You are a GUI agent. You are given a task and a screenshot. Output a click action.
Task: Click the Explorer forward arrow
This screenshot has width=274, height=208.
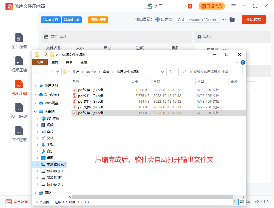(x=45, y=72)
